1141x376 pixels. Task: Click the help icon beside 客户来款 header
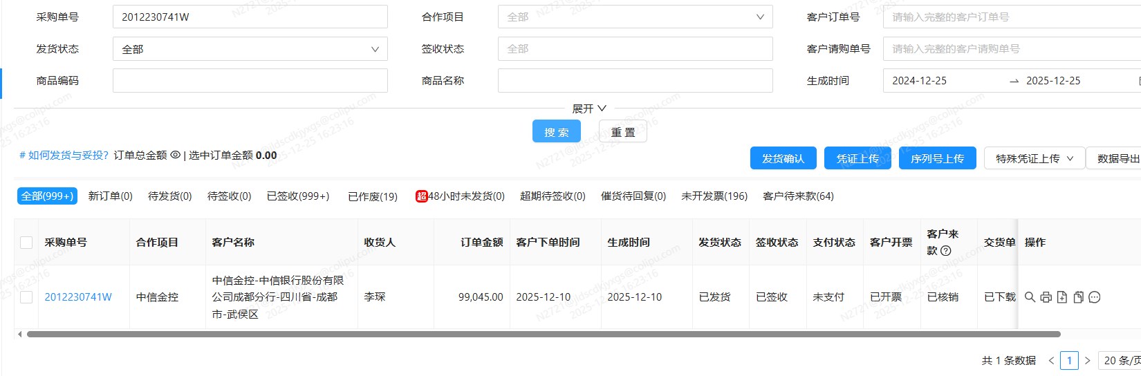946,251
